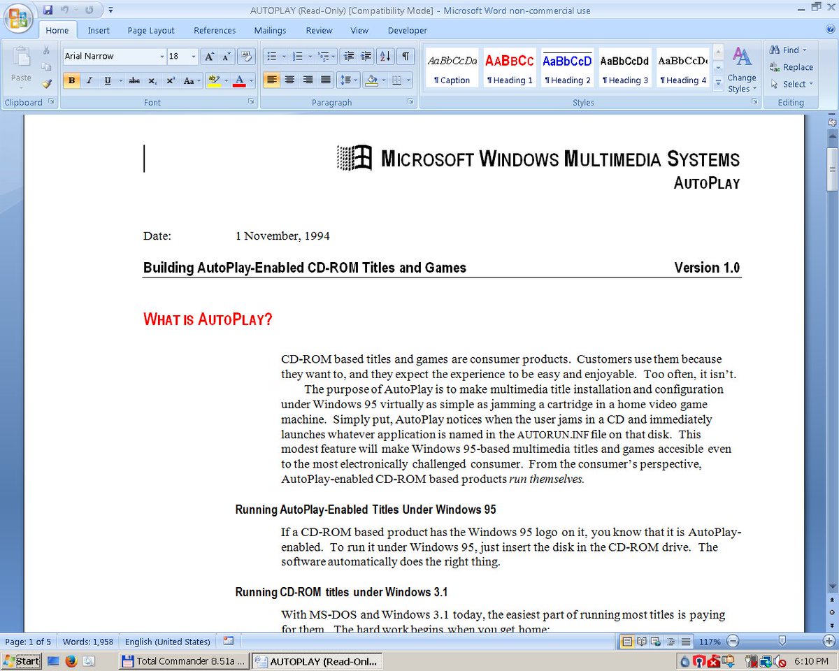Viewport: 839px width, 671px height.
Task: Open the Developer tab
Action: 408,30
